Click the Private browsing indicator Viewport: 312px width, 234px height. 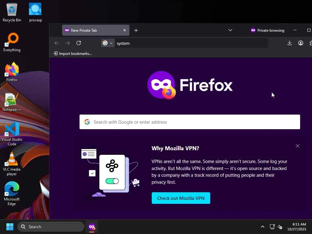point(268,30)
